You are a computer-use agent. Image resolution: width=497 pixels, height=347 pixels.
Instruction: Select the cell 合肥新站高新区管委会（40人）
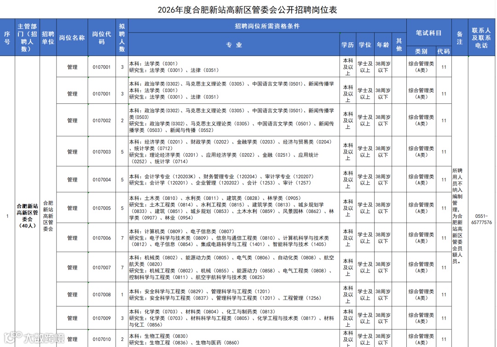27,216
